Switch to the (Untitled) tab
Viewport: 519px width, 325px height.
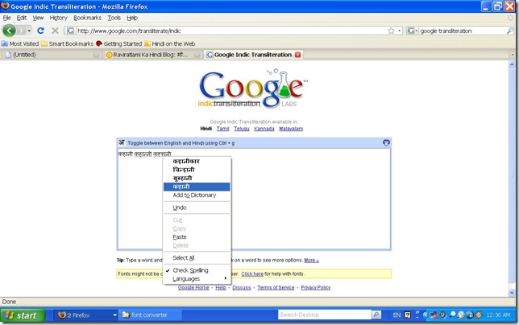coord(52,55)
